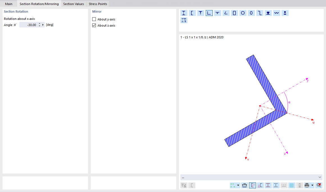326x192 pixels.
Task: Open the stress points display dropdown arrow
Action: [238, 185]
